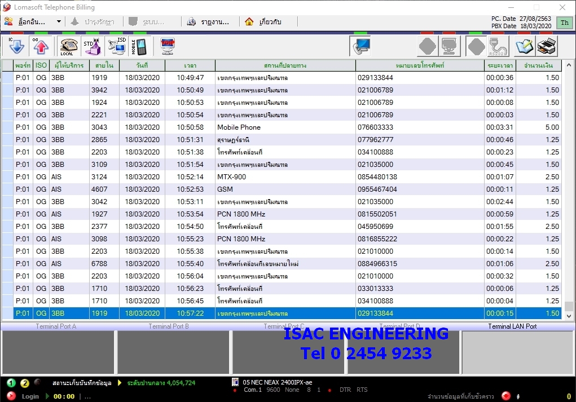This screenshot has width=576, height=402.
Task: Sort by the สถานที่ปลายทาง destination column header
Action: pyautogui.click(x=285, y=65)
